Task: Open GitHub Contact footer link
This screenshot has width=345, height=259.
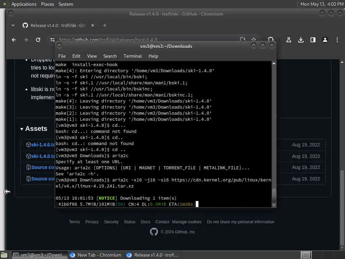Action: (x=162, y=222)
